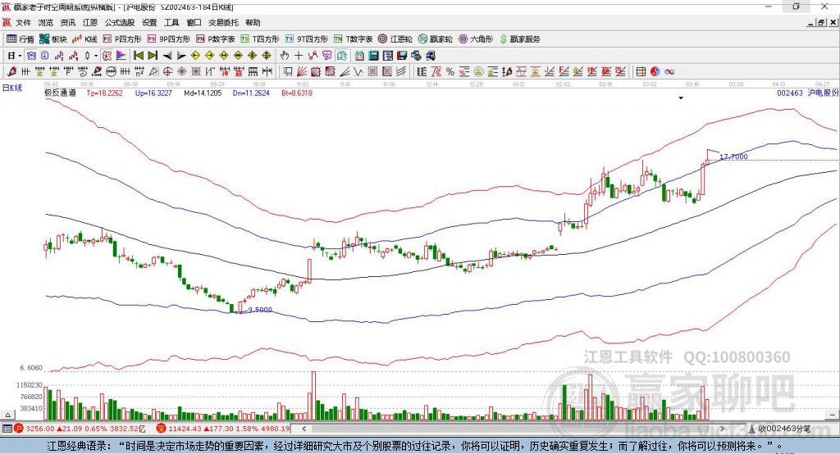Screen dimensions: 840x454
Task: Click the yin-yang icon
Action: [x=655, y=72]
